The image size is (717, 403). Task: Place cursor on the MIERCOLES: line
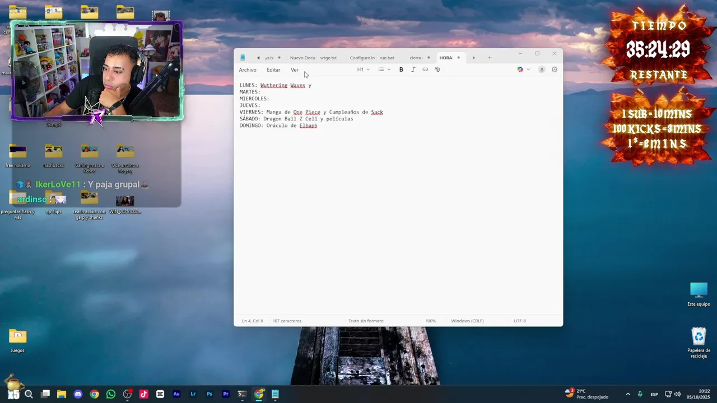click(254, 99)
